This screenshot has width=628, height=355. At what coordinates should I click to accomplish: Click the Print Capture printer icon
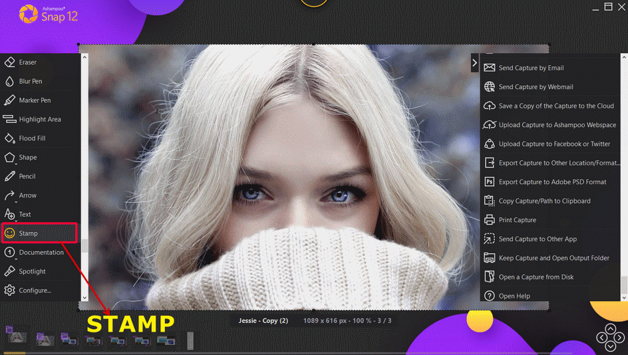(490, 220)
